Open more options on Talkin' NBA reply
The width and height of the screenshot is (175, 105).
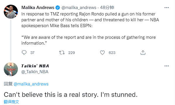click(x=167, y=66)
